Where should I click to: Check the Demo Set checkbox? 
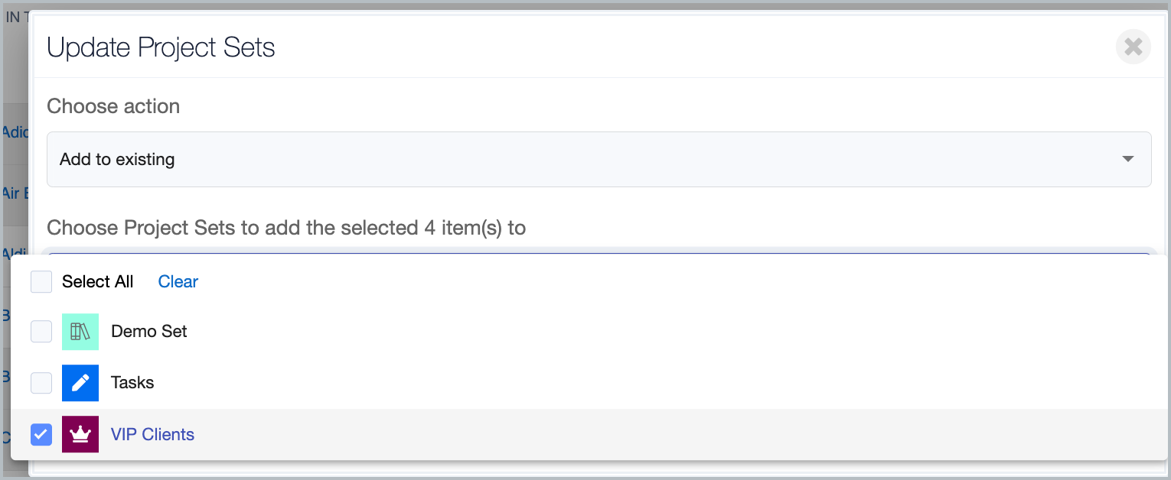tap(41, 332)
